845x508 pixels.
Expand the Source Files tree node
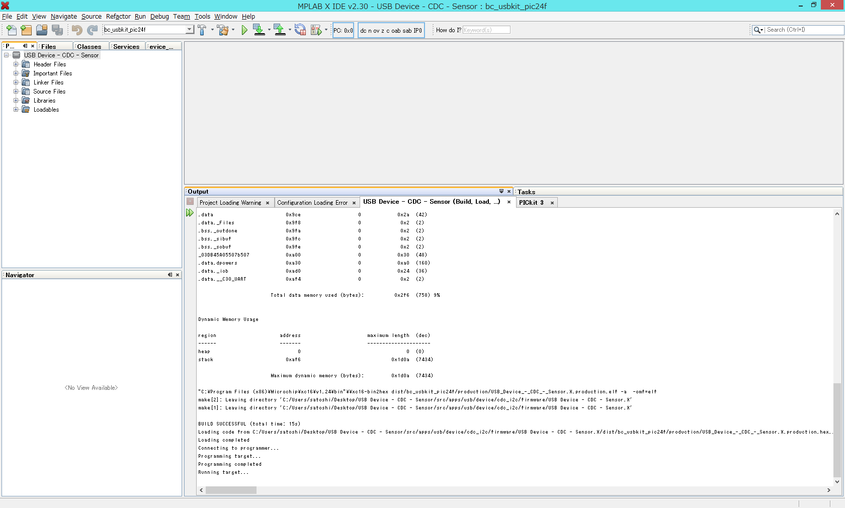pos(16,92)
